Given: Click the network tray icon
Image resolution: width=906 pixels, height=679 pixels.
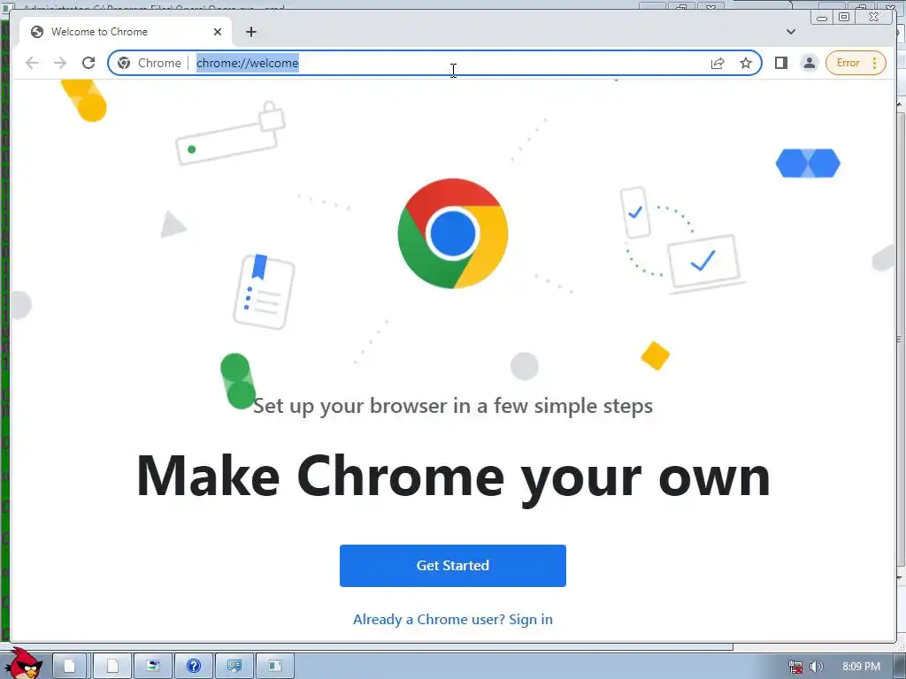Looking at the screenshot, I should (795, 667).
